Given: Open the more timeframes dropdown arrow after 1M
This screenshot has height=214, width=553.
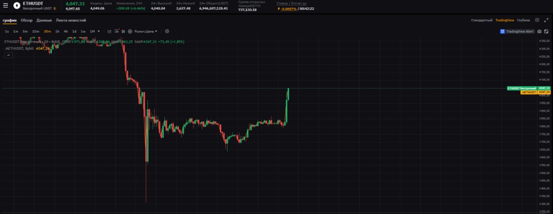Looking at the screenshot, I should (x=99, y=31).
